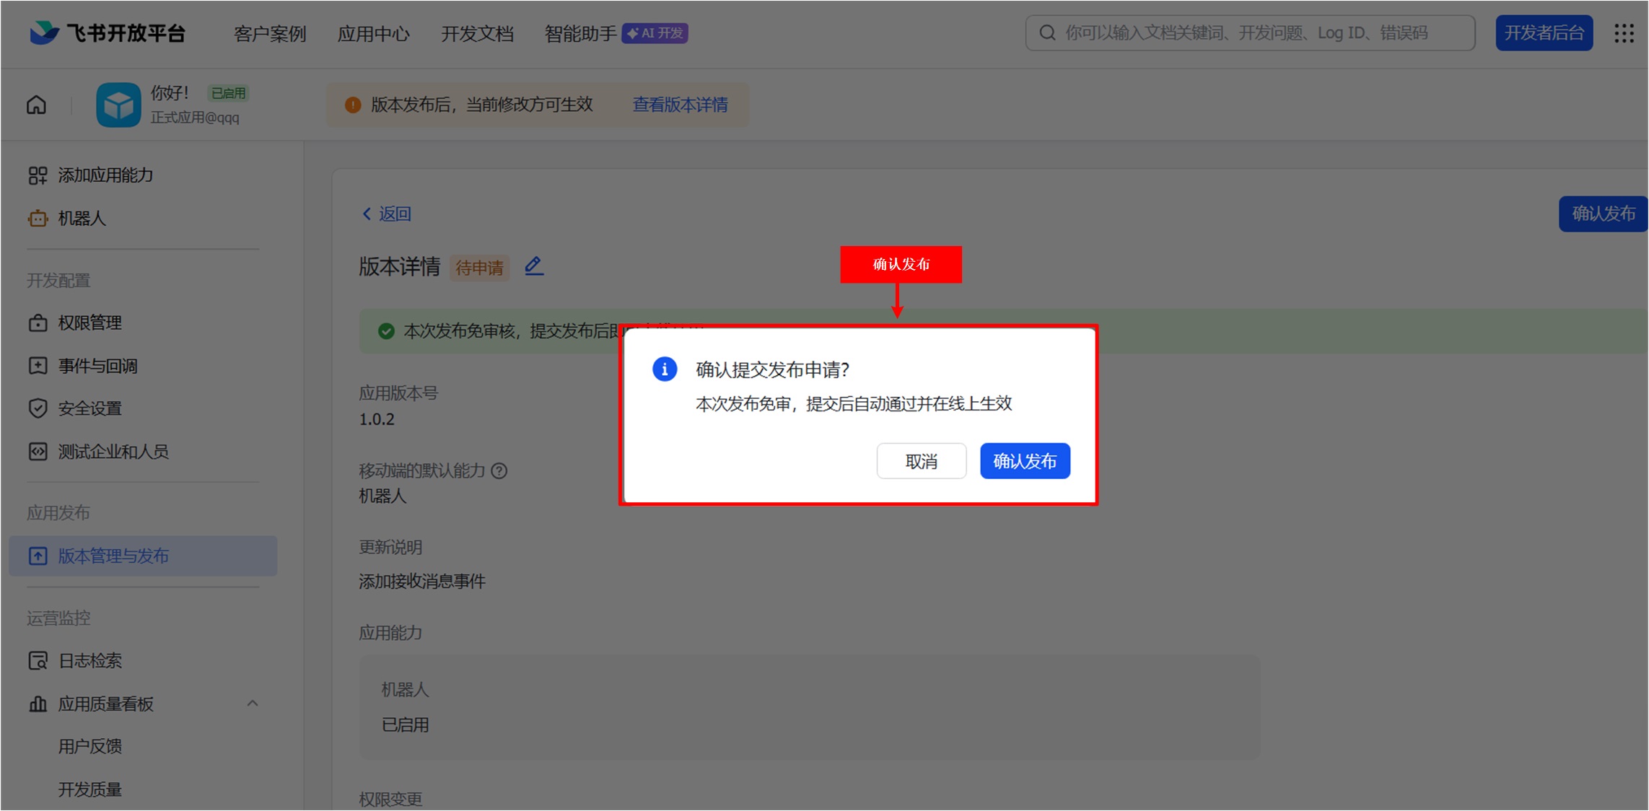Click the pencil edit icon beside 版本详情
The width and height of the screenshot is (1649, 811).
point(533,266)
